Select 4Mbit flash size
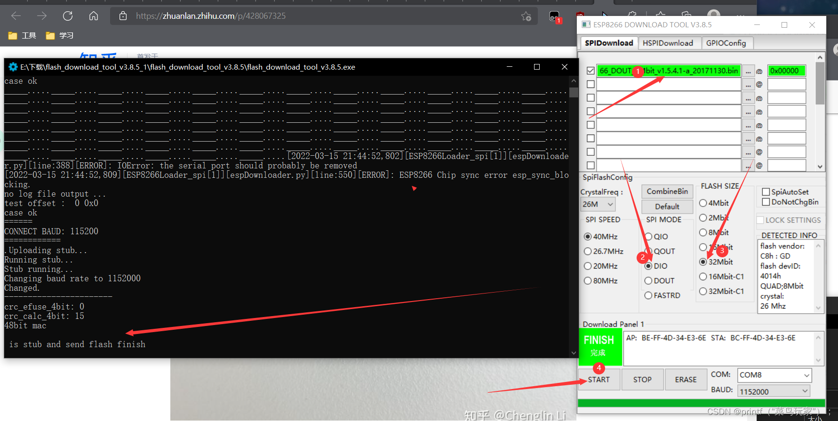Viewport: 838px width, 421px height. click(703, 203)
